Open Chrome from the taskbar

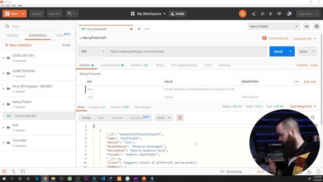(45, 178)
